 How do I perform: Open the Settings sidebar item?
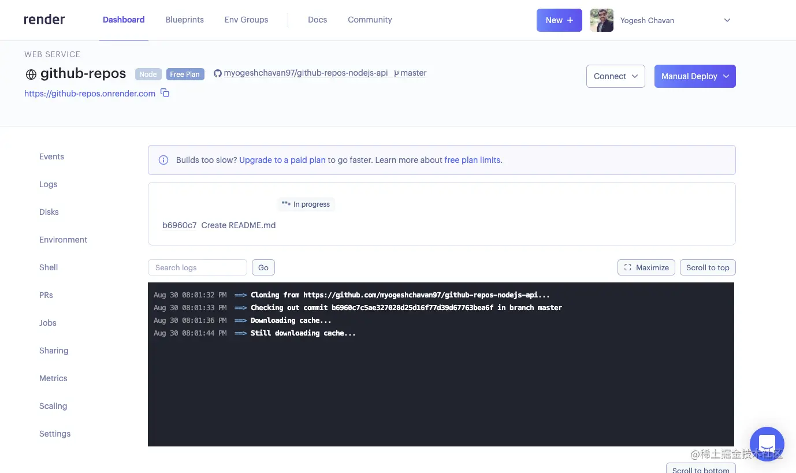click(54, 433)
